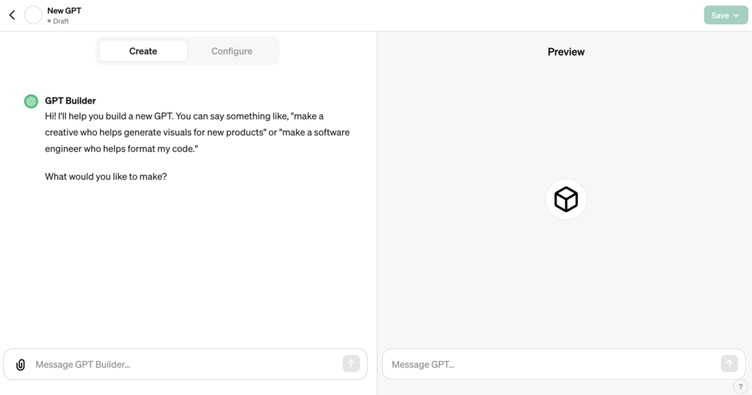Click the empty GPT profile picture circle

pyautogui.click(x=33, y=15)
